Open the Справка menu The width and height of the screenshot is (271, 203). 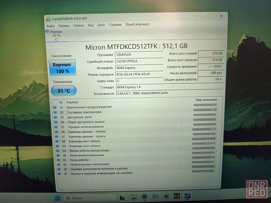point(115,25)
